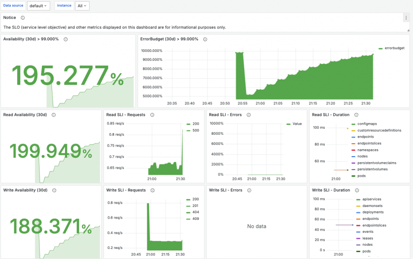This screenshot has height=259, width=413.
Task: Toggle configmaps series in Read Duration legend
Action: (367, 124)
